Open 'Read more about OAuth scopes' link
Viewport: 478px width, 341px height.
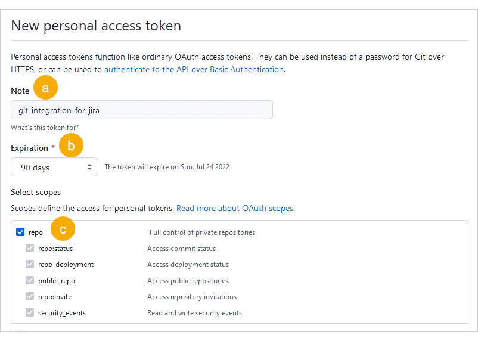(235, 208)
